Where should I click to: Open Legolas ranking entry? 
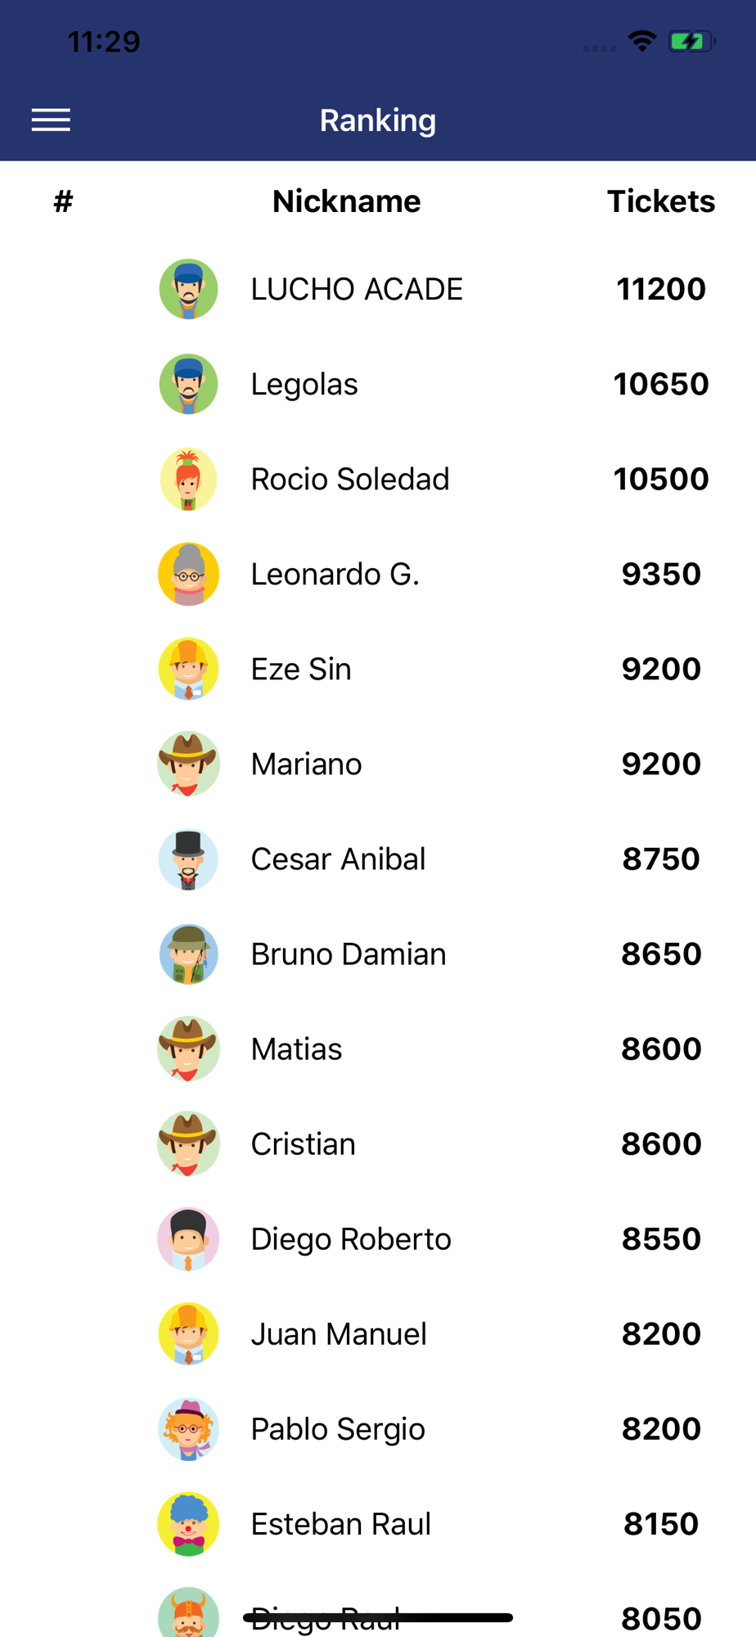(378, 384)
